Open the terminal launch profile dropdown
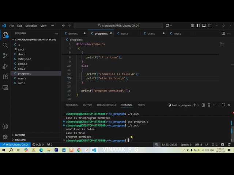Image resolution: width=234 pixels, height=175 pixels. [x=198, y=105]
